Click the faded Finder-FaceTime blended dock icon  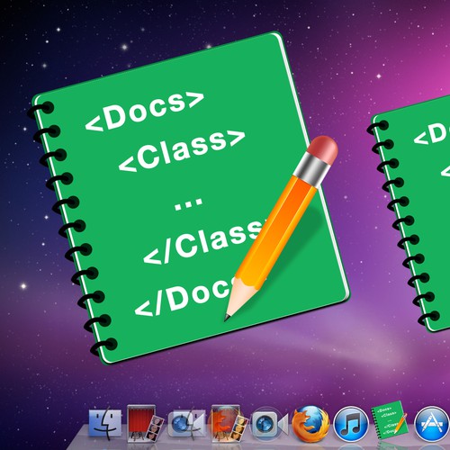186,424
